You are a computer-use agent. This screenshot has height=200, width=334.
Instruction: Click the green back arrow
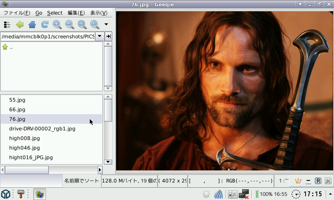[x=20, y=25]
